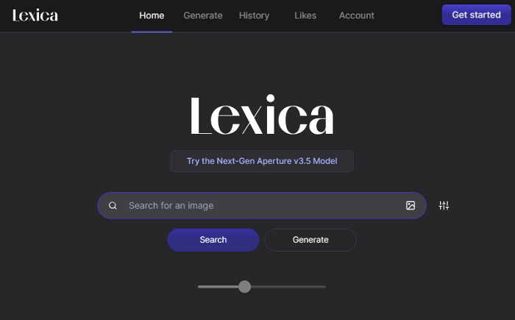Open the Try the Next-Gen Aperture v3.5 Model link

[x=262, y=161]
